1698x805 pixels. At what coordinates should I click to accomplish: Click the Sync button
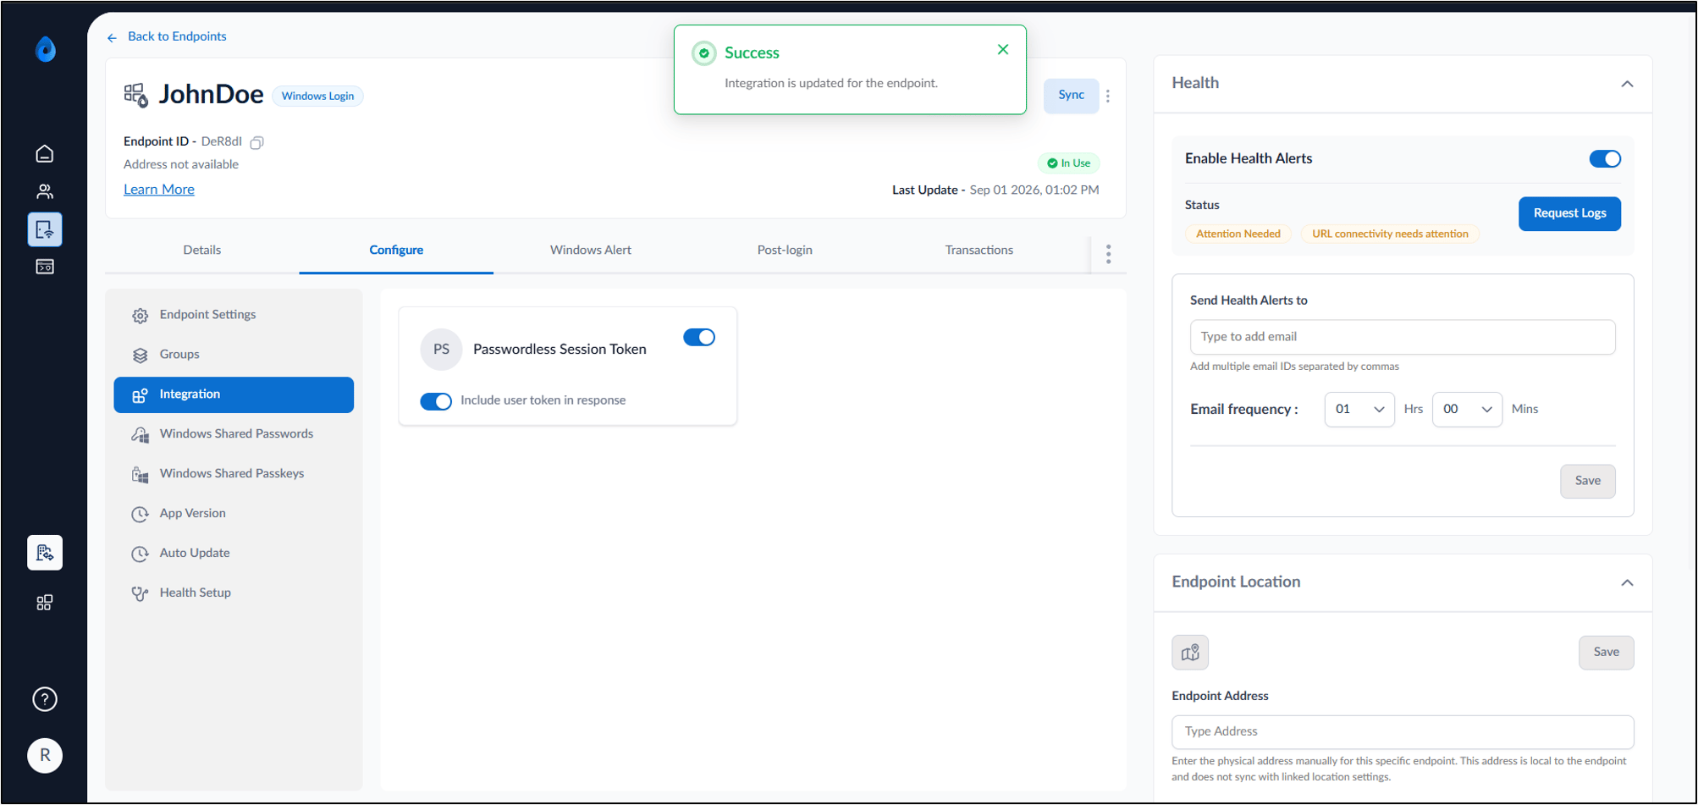click(1071, 96)
